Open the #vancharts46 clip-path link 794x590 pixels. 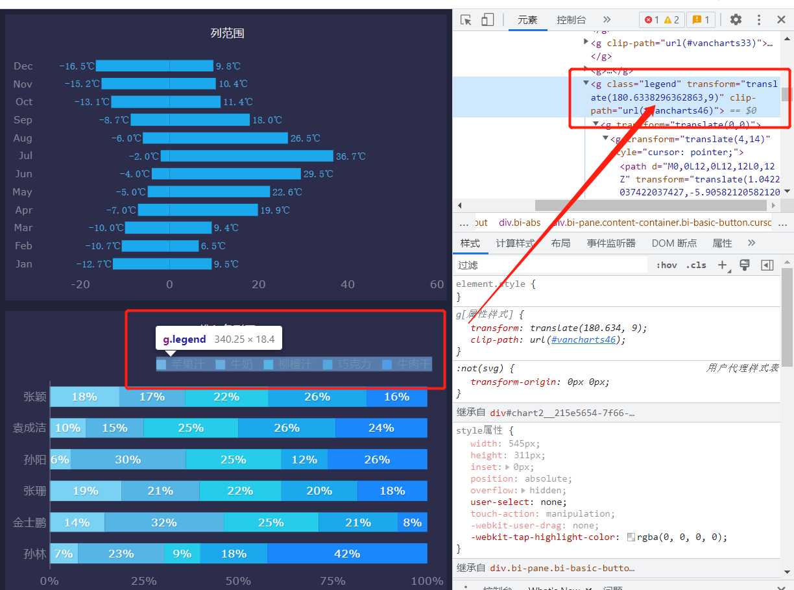point(583,339)
